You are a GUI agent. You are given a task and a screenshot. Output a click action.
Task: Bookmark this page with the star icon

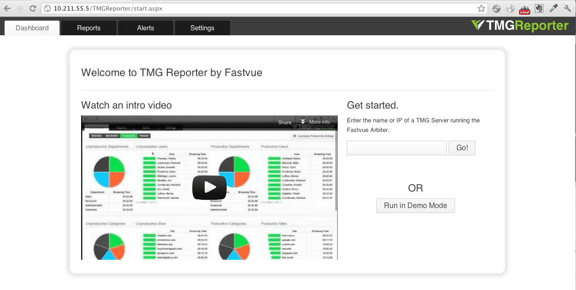click(x=481, y=8)
